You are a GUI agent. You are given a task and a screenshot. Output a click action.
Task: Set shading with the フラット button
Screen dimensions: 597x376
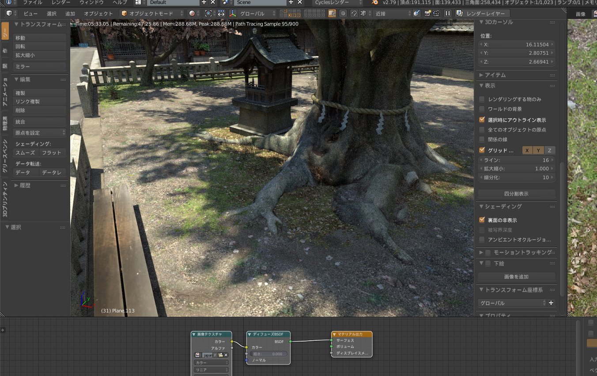[53, 152]
